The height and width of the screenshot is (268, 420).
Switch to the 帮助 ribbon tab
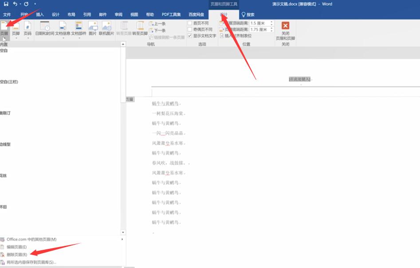coord(150,15)
